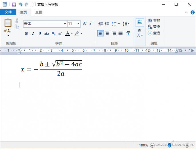Viewport: 196px width, 149px height.
Task: Click the 全选 select all button
Action: [154, 33]
